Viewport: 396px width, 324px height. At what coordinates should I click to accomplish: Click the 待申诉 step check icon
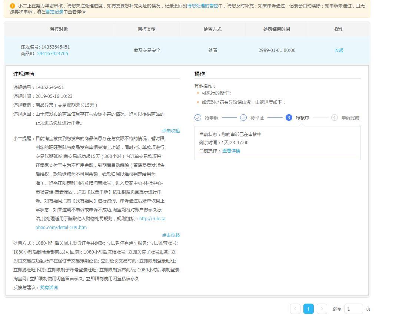[x=198, y=118]
